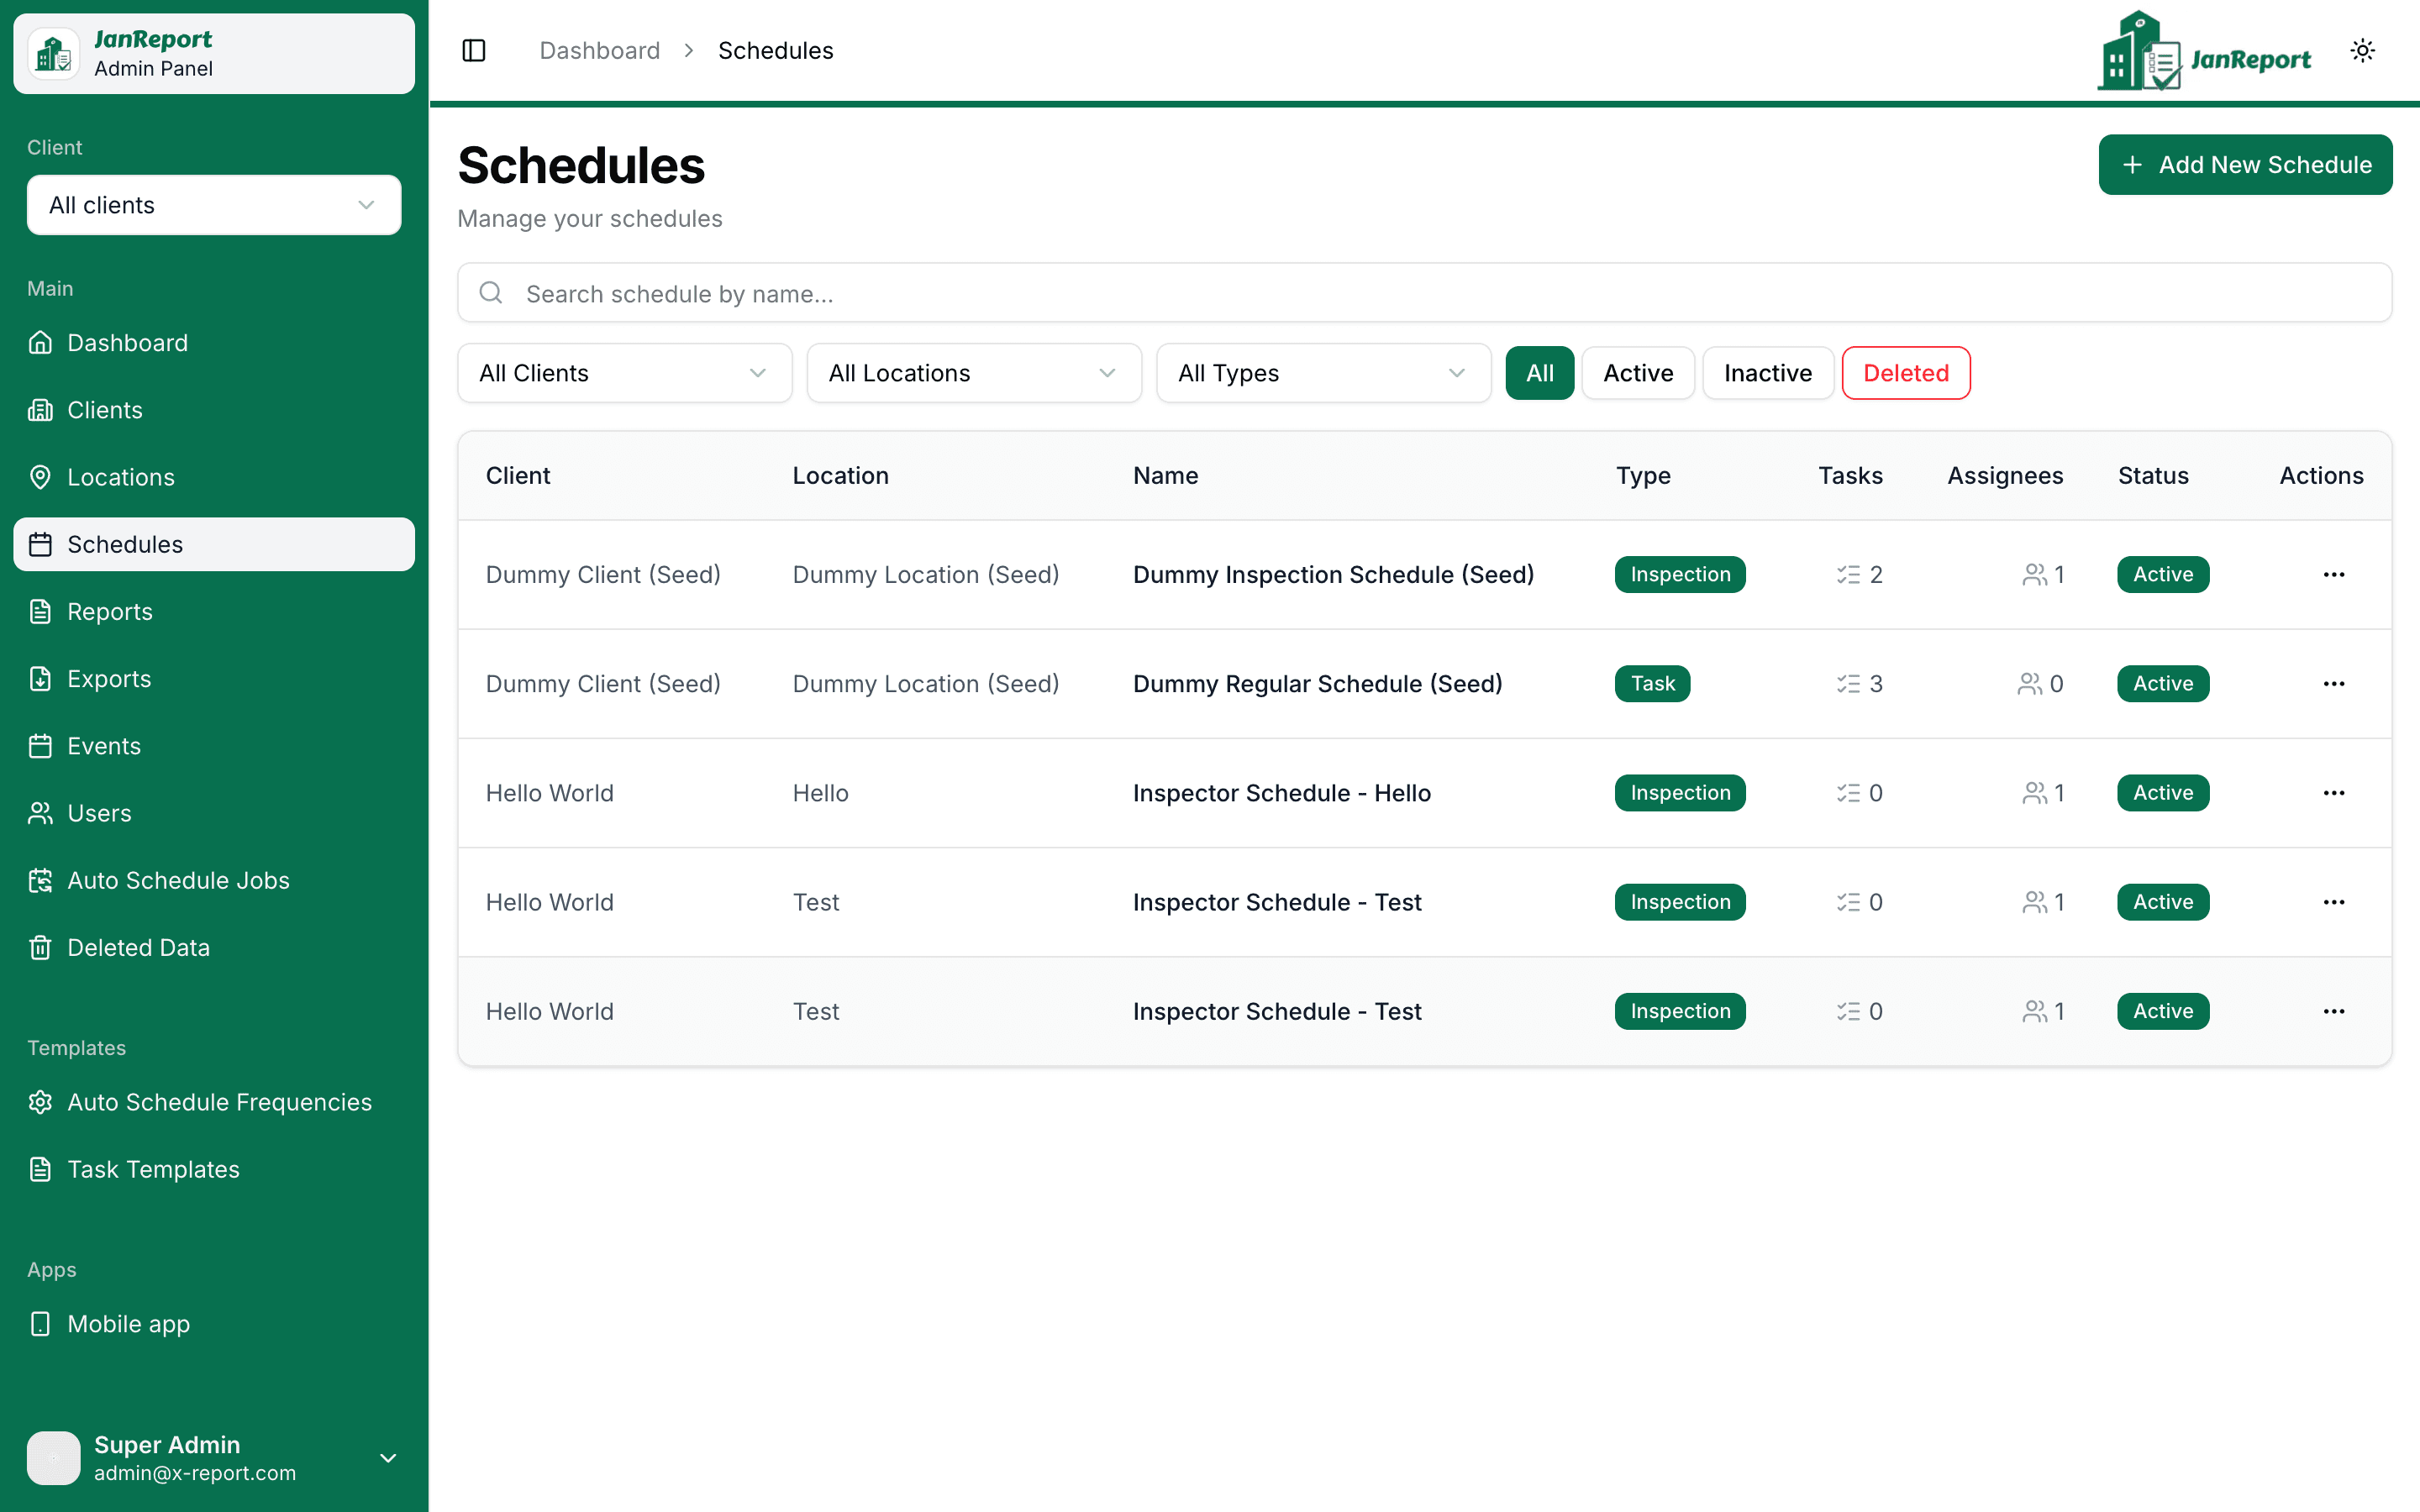Click Add New Schedule button
The height and width of the screenshot is (1512, 2420).
[2244, 165]
